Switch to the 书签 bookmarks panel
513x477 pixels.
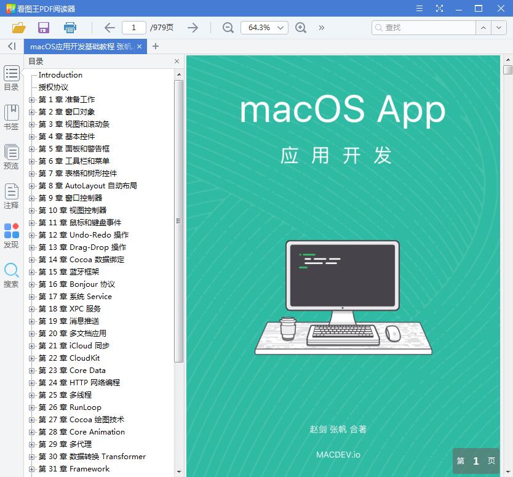pyautogui.click(x=11, y=117)
